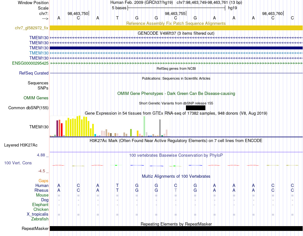This screenshot has height=236, width=303.
Task: Select the black dbSNP variant block
Action: click(196, 108)
